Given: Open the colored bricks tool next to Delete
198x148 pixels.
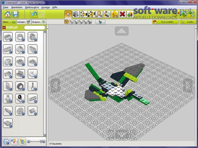Looking at the screenshot, I should 130,14.
